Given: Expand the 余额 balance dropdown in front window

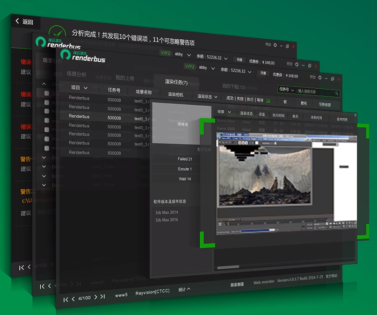Looking at the screenshot, I should tap(250, 72).
